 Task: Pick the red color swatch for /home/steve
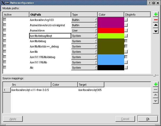[x=111, y=31]
